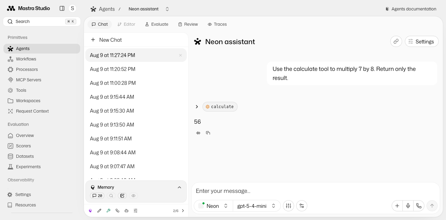This screenshot has height=220, width=446.
Task: Open chat Aug 9 at 9:07:47 AM
Action: coord(136,166)
